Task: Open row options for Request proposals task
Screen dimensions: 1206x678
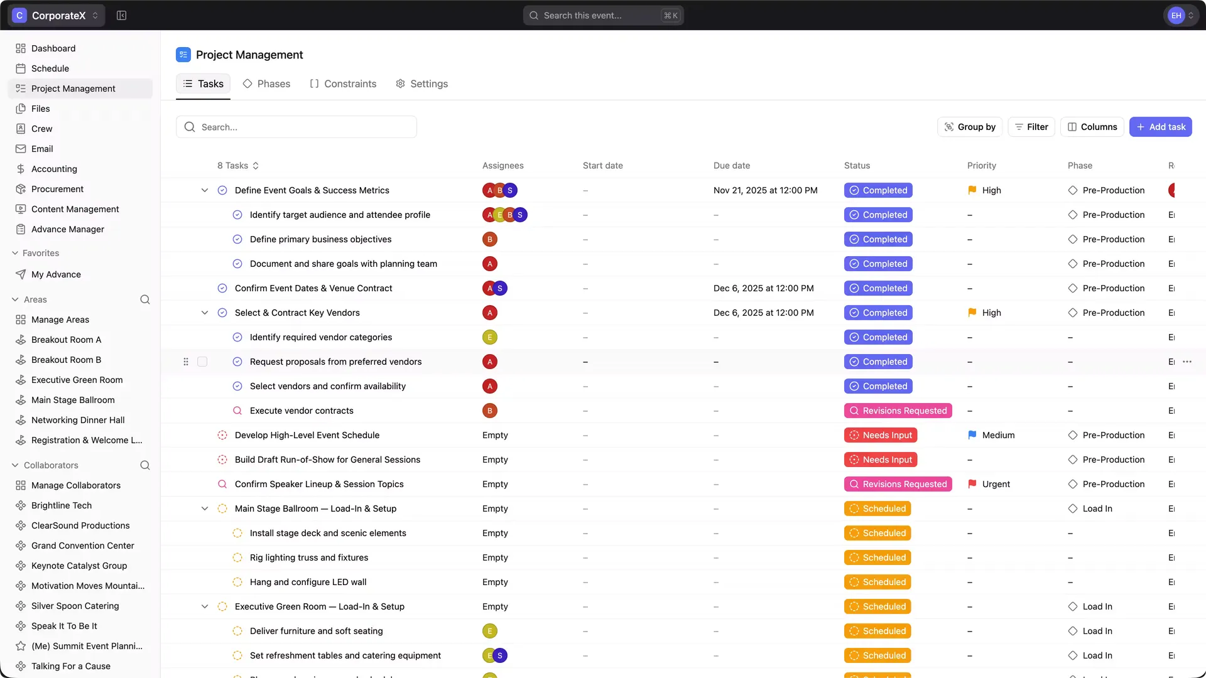Action: (1187, 362)
